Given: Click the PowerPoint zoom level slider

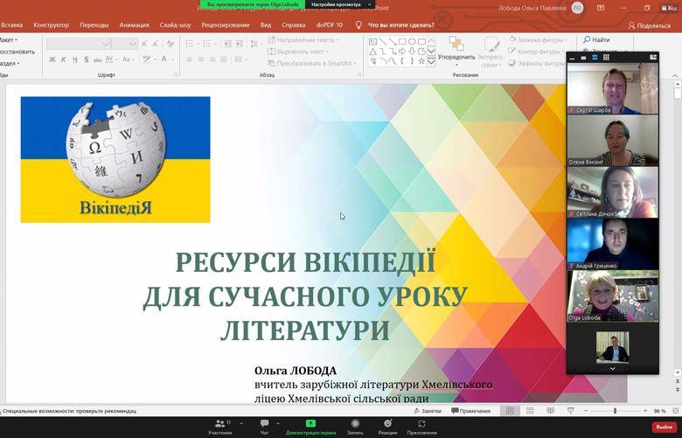Looking at the screenshot, I should 615,411.
